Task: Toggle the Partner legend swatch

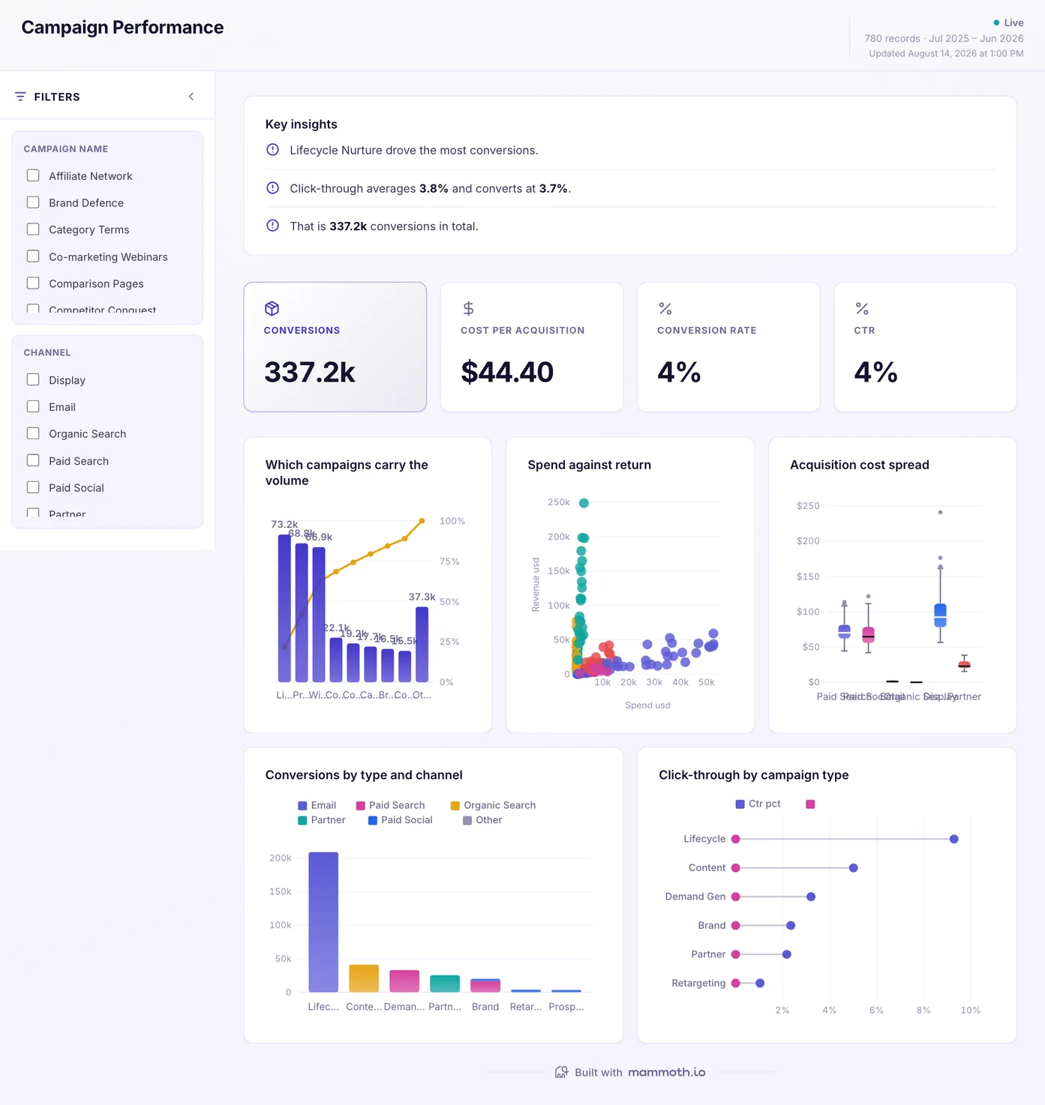Action: [x=302, y=820]
